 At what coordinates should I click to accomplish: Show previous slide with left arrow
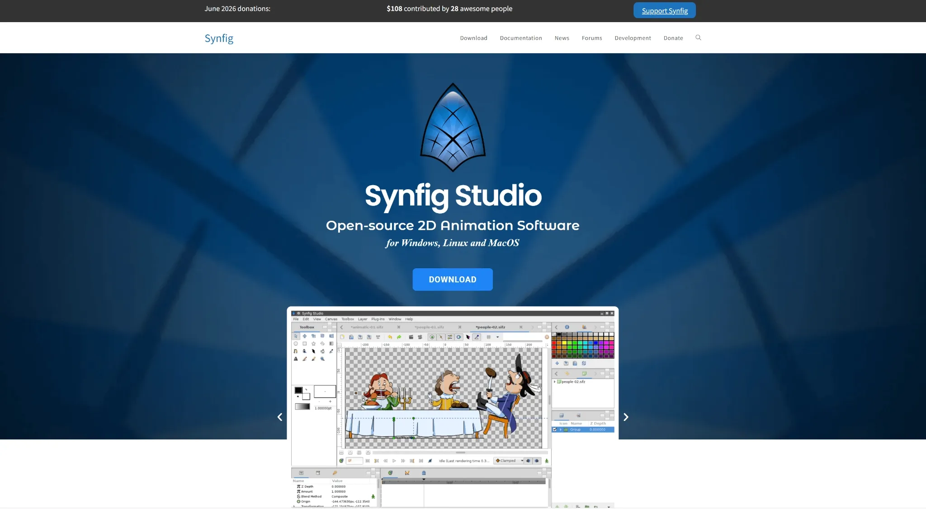(x=280, y=417)
